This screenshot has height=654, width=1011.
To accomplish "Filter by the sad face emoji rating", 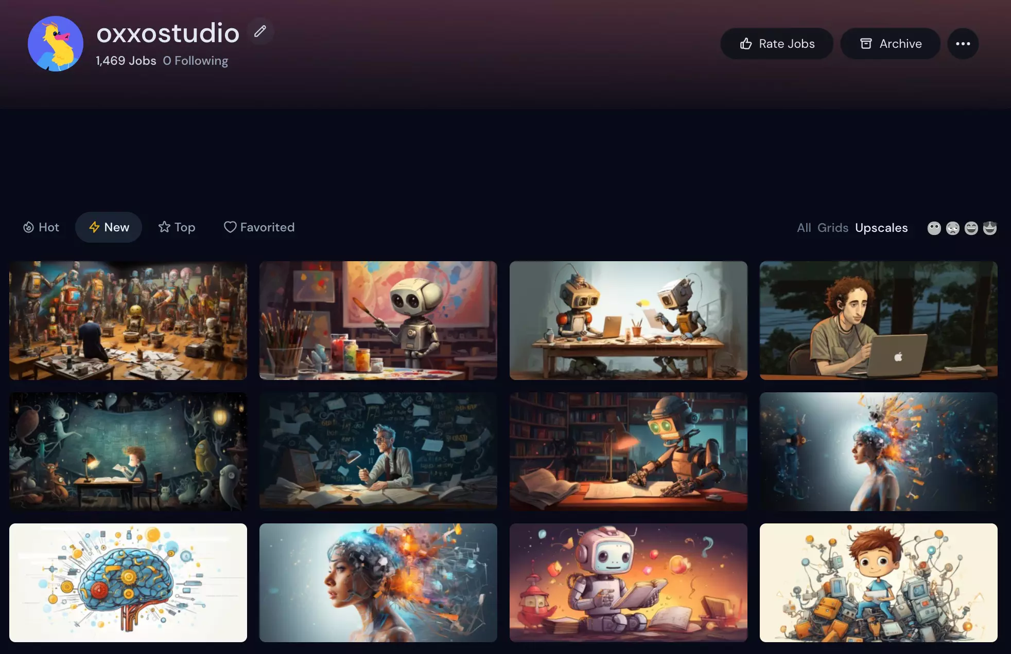I will [952, 228].
